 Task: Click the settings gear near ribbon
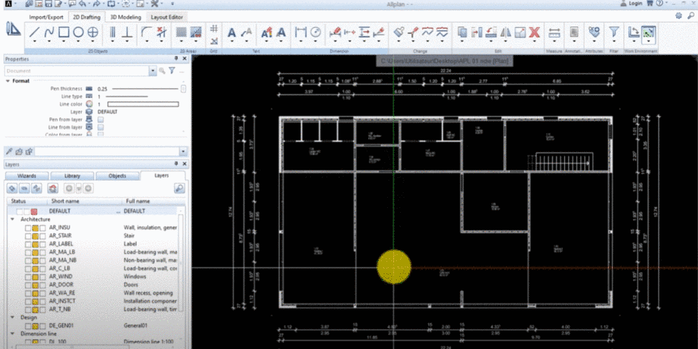click(678, 16)
